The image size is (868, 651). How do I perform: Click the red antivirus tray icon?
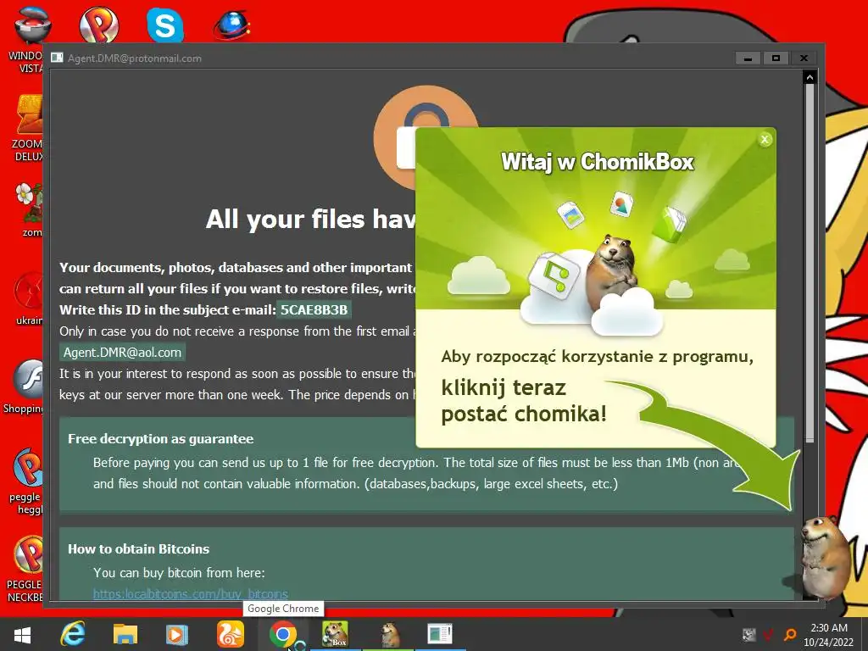click(x=768, y=634)
